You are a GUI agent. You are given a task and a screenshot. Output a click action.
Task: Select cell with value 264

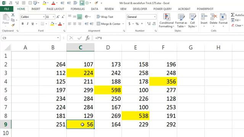[x=53, y=64]
